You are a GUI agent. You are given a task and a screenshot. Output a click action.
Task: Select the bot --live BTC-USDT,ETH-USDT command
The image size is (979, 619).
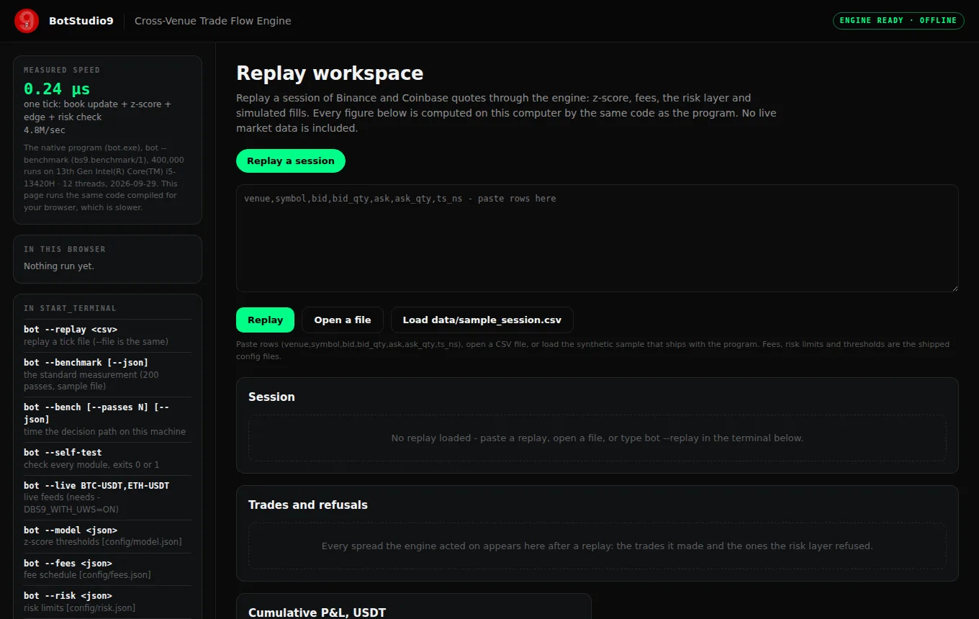point(96,486)
